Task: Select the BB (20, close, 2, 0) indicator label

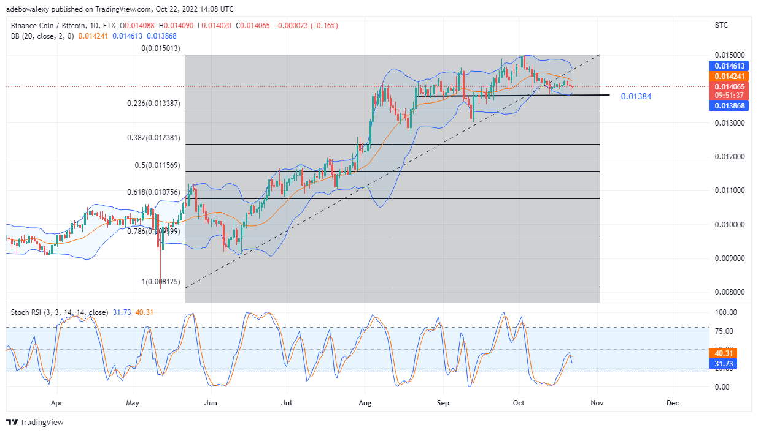Action: tap(42, 36)
